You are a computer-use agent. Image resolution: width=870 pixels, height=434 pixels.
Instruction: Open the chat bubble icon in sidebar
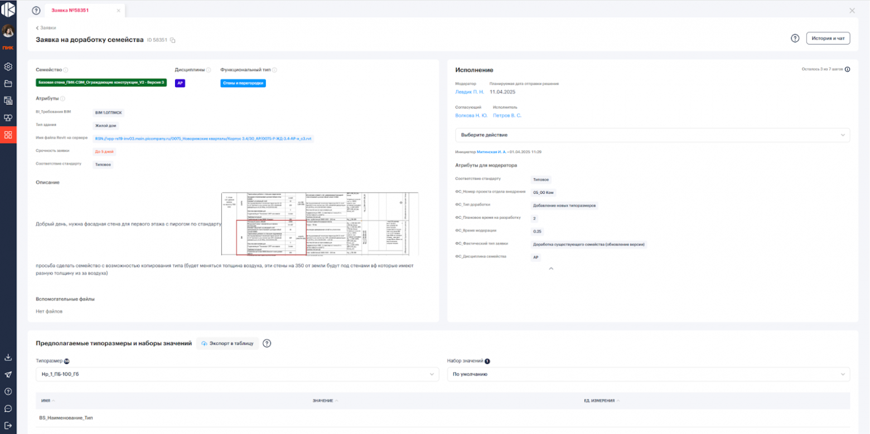click(8, 408)
